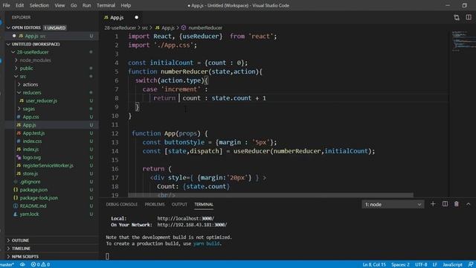Open the Selection menu
Viewport: 476px width, 268px height.
(x=39, y=5)
